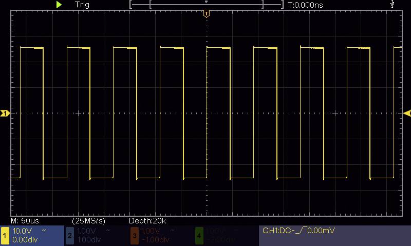This screenshot has height=246, width=411.
Task: Click the orange trigger position T marker
Action: (x=206, y=14)
